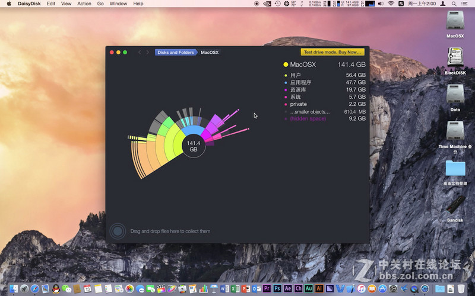Open the Edit menu
475x296 pixels.
click(51, 4)
